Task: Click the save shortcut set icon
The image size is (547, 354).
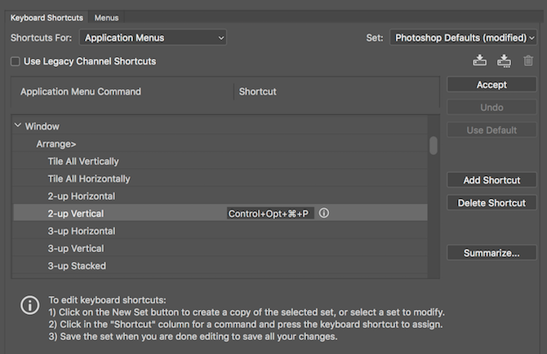Action: (480, 60)
